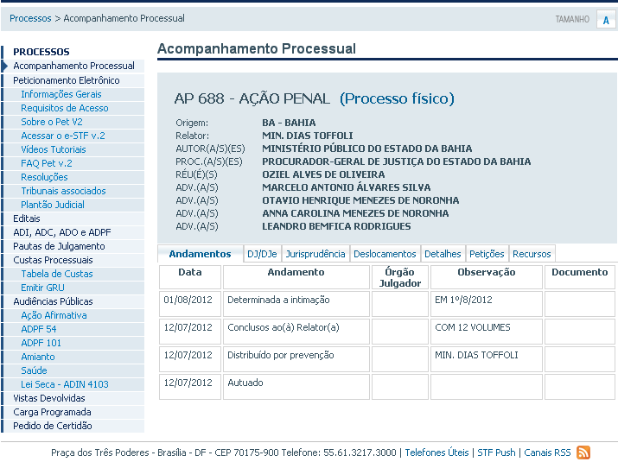Click the STF Push footer link
This screenshot has height=462, width=618.
pyautogui.click(x=496, y=453)
